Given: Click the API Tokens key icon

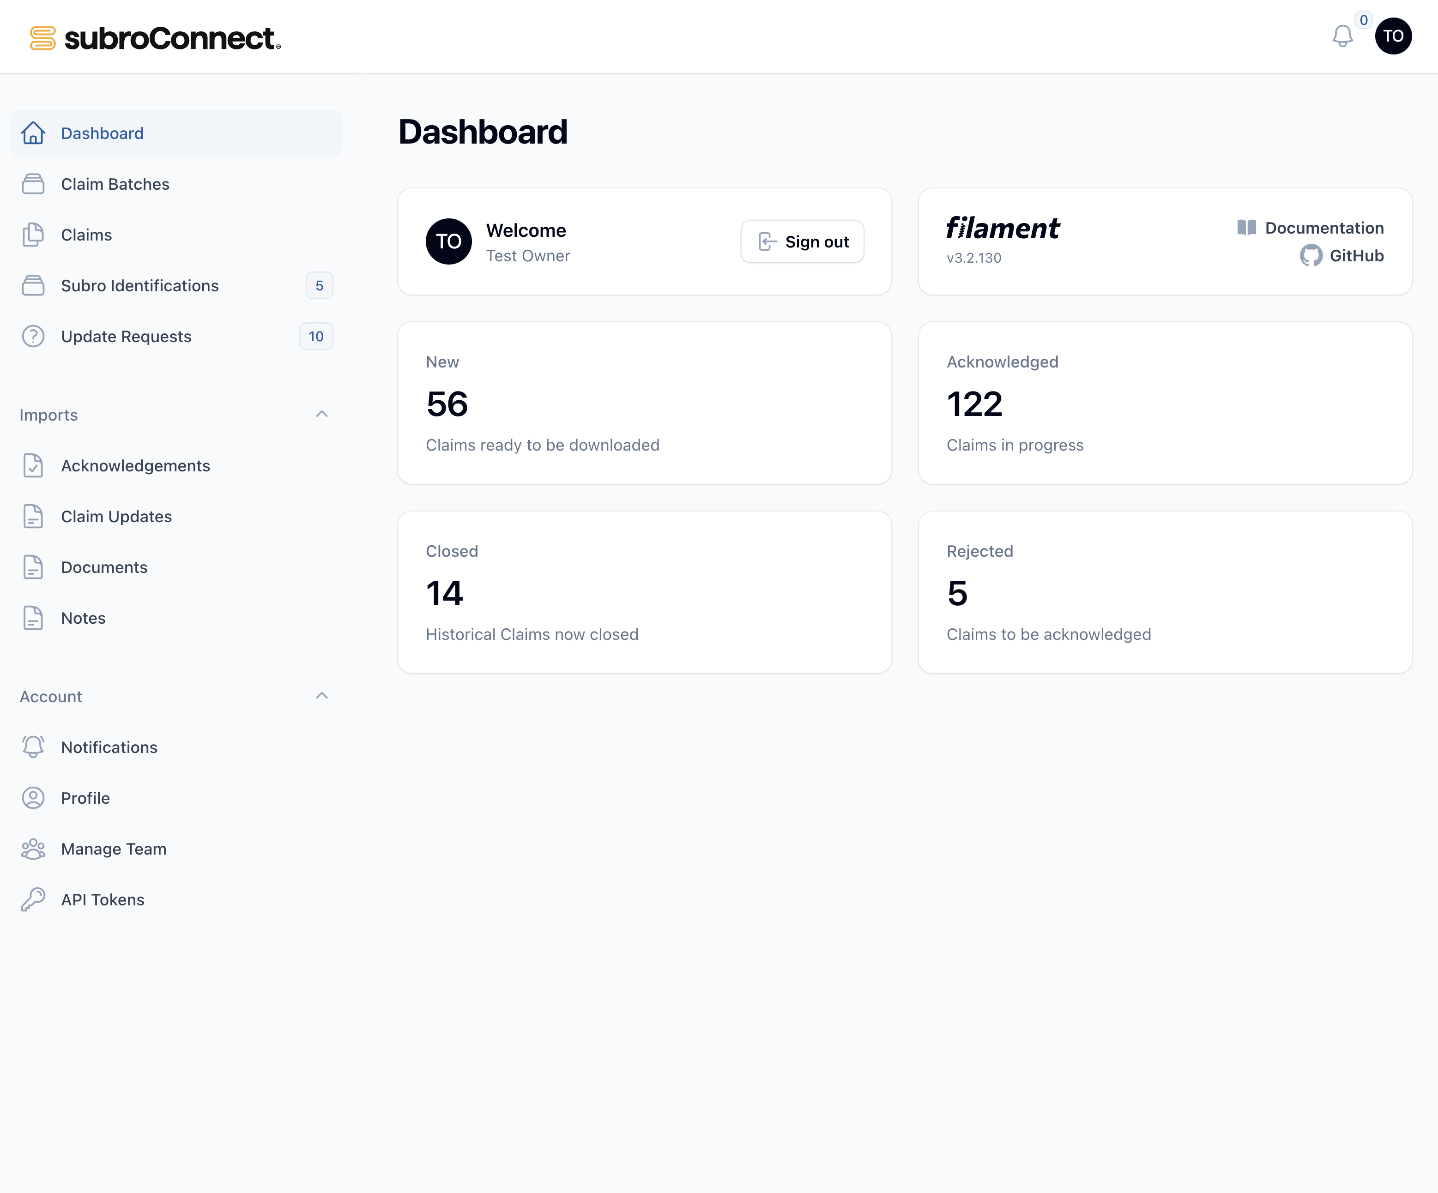Looking at the screenshot, I should 34,899.
